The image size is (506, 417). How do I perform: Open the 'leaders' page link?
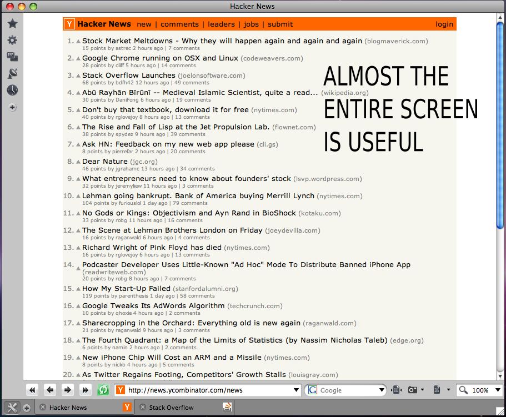pos(222,24)
